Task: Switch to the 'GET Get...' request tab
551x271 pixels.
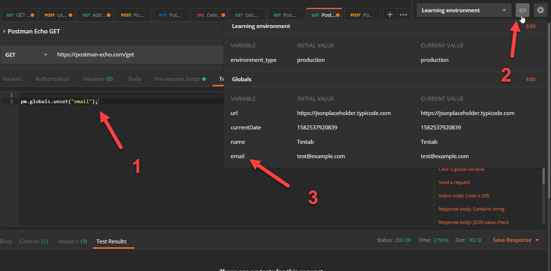Action: click(248, 15)
